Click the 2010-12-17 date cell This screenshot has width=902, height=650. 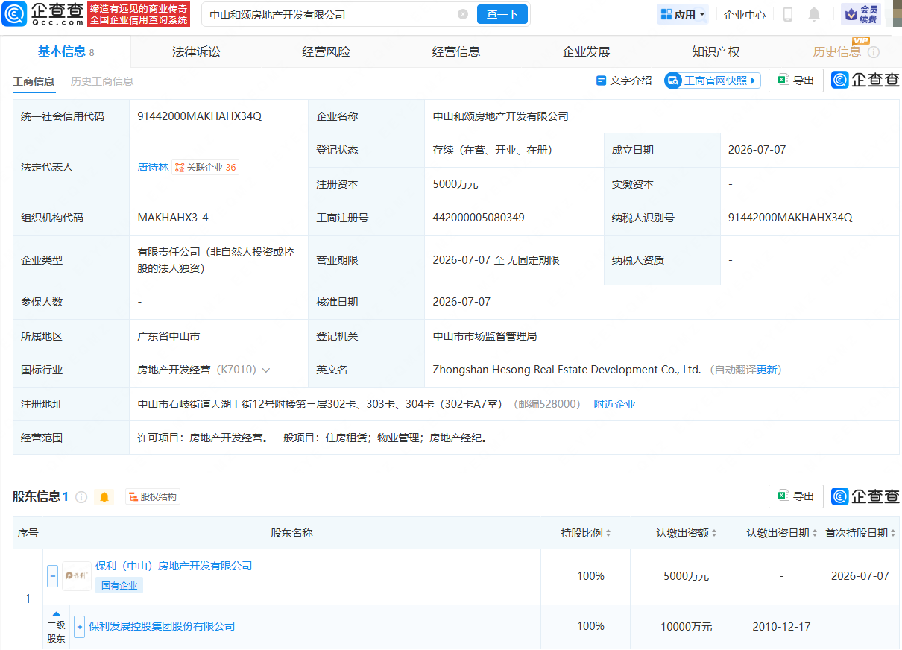781,626
